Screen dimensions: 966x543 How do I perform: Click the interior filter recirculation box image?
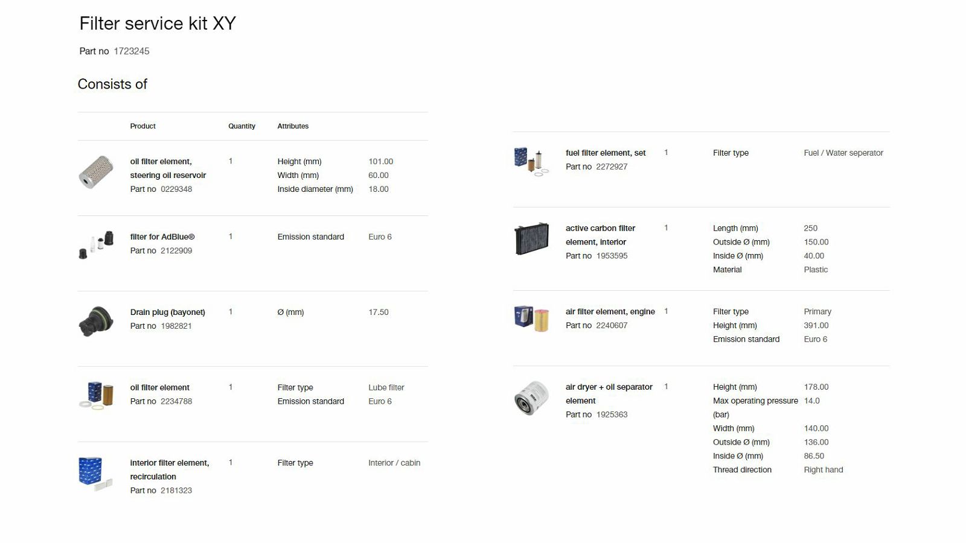point(95,474)
